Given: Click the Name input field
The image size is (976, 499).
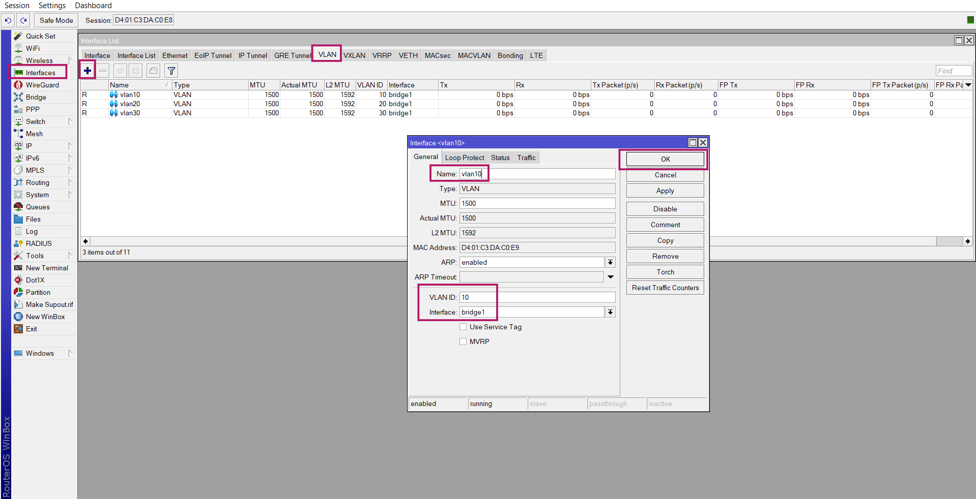Looking at the screenshot, I should coord(537,174).
